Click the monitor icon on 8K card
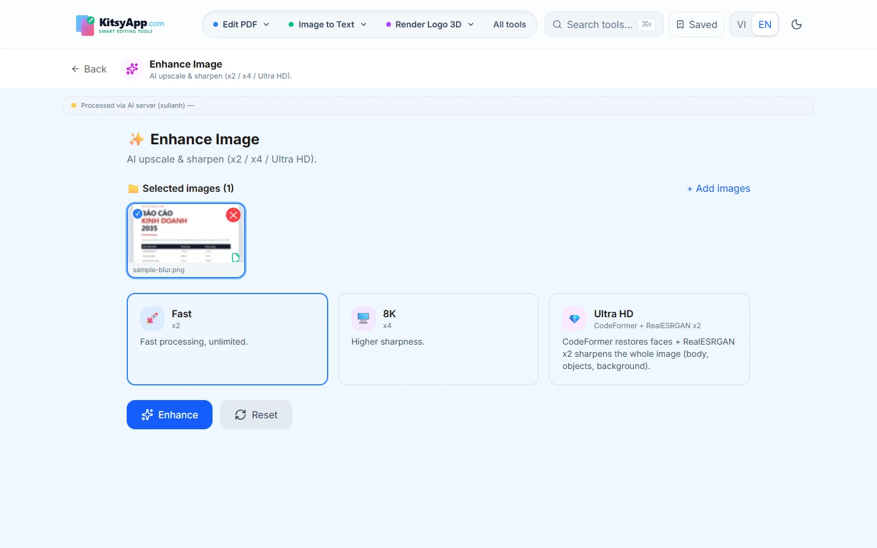The width and height of the screenshot is (877, 548). (x=364, y=318)
